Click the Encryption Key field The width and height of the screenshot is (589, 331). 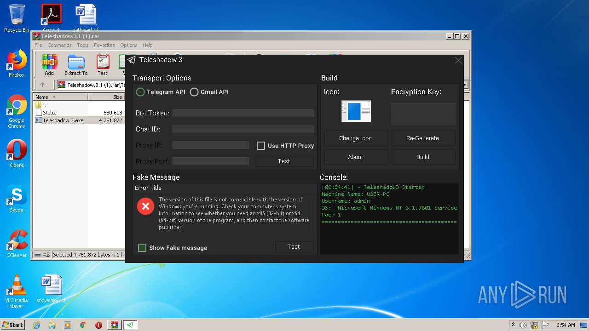[423, 114]
